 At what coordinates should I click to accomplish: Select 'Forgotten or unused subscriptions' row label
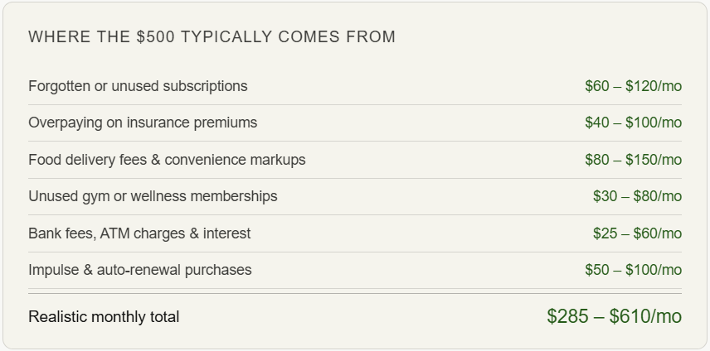[x=138, y=86]
